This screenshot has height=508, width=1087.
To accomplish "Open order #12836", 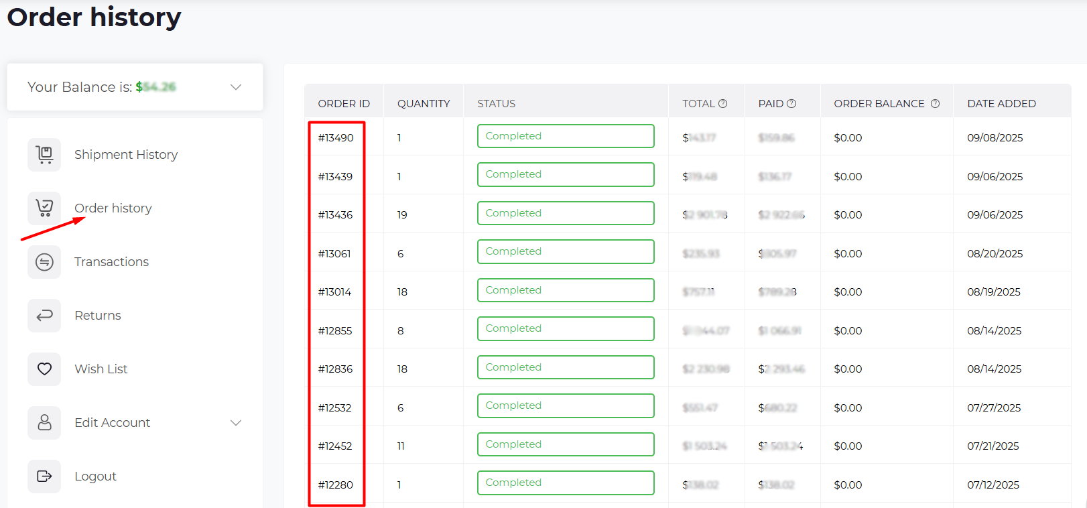I will (335, 369).
